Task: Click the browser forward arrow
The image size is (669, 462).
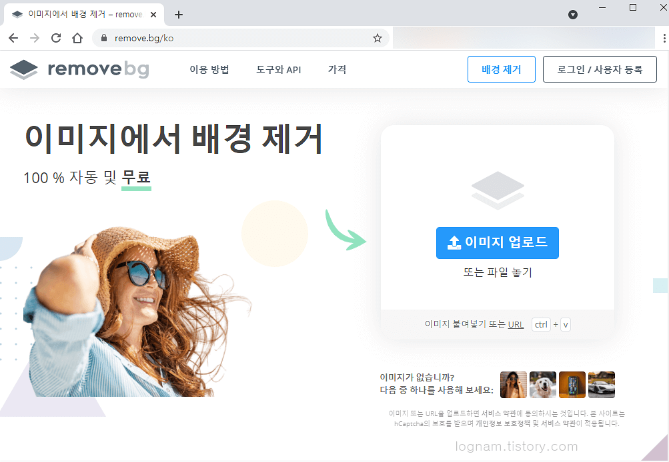Action: point(35,38)
